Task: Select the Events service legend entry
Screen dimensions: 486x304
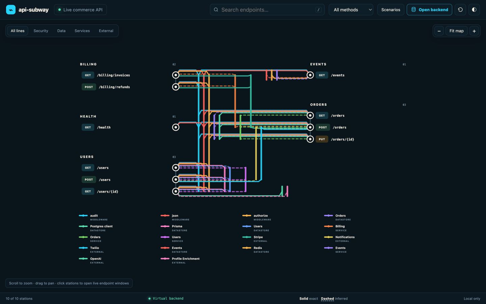Action: 335,250
